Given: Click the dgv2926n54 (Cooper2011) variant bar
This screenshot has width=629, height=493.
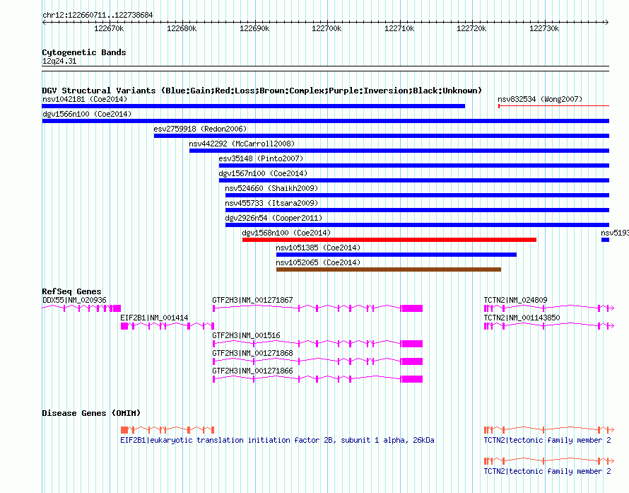Looking at the screenshot, I should [417, 225].
